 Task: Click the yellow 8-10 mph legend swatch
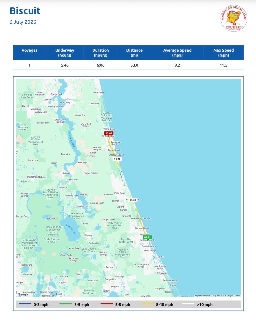148,304
